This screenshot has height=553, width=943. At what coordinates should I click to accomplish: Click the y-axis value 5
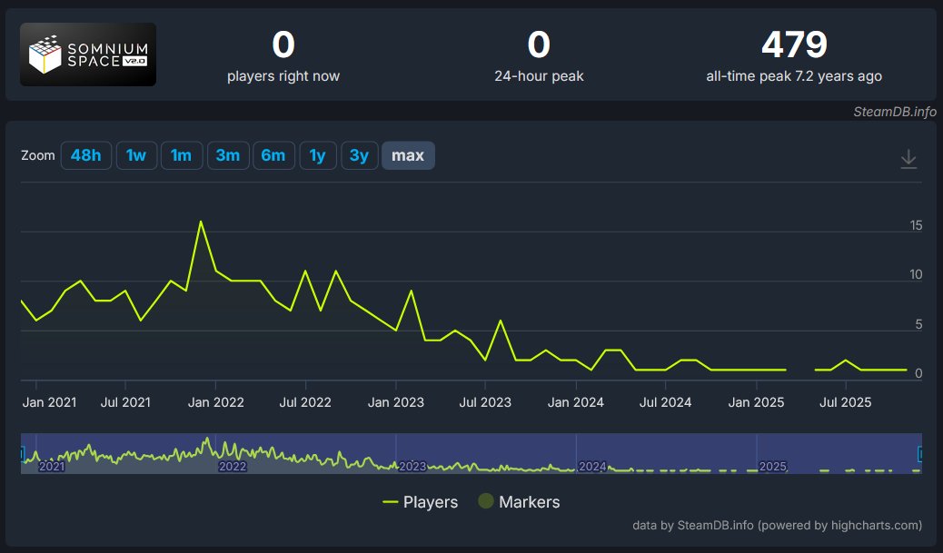(x=918, y=324)
